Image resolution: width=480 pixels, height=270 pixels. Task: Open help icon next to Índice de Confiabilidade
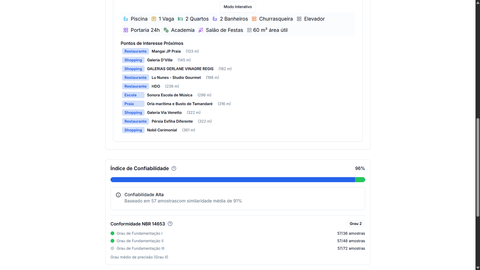(174, 169)
